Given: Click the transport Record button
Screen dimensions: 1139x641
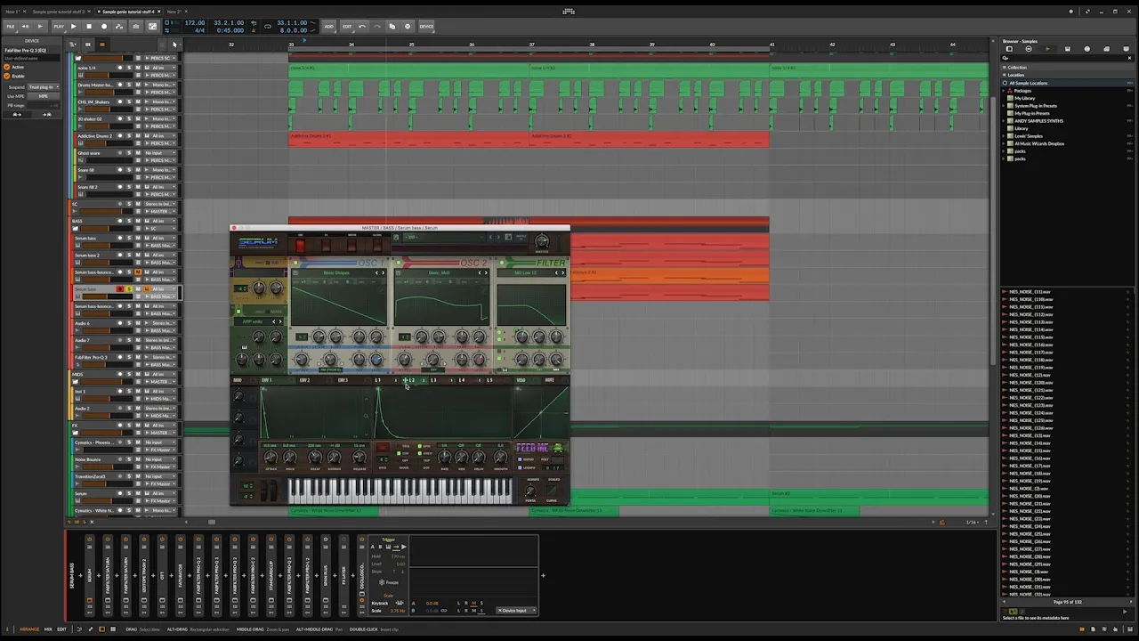Looking at the screenshot, I should (x=104, y=27).
